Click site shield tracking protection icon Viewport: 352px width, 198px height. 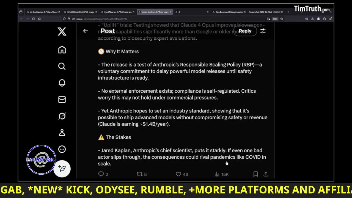[x=64, y=19]
